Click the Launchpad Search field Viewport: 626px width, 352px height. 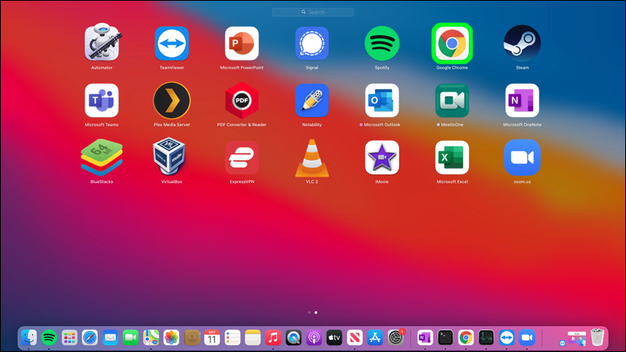point(313,13)
